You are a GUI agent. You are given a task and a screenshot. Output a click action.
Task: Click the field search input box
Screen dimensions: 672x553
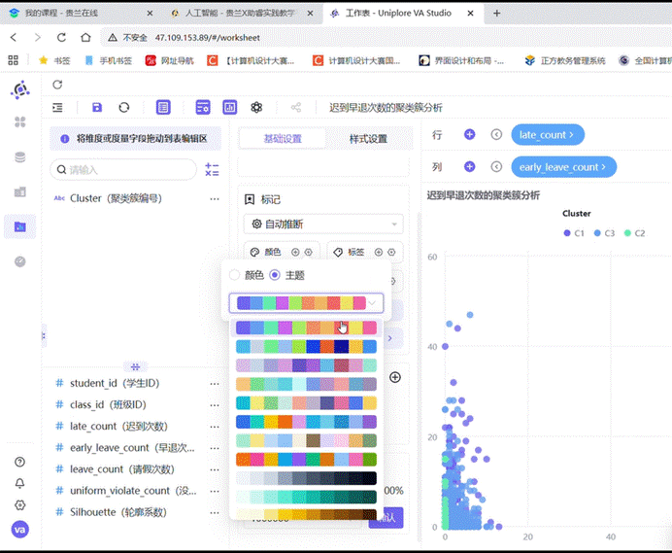click(123, 170)
